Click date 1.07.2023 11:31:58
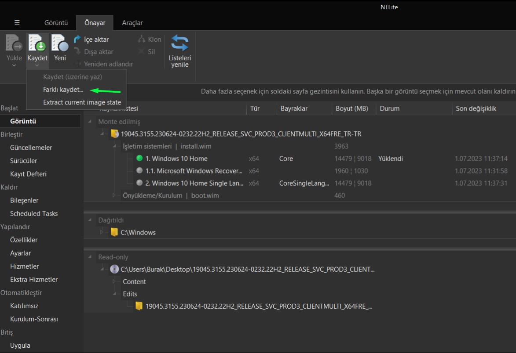 (x=481, y=171)
